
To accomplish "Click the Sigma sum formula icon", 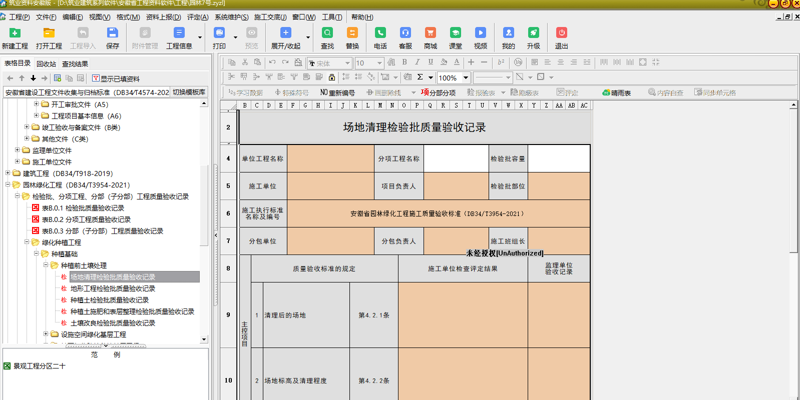I will point(420,77).
